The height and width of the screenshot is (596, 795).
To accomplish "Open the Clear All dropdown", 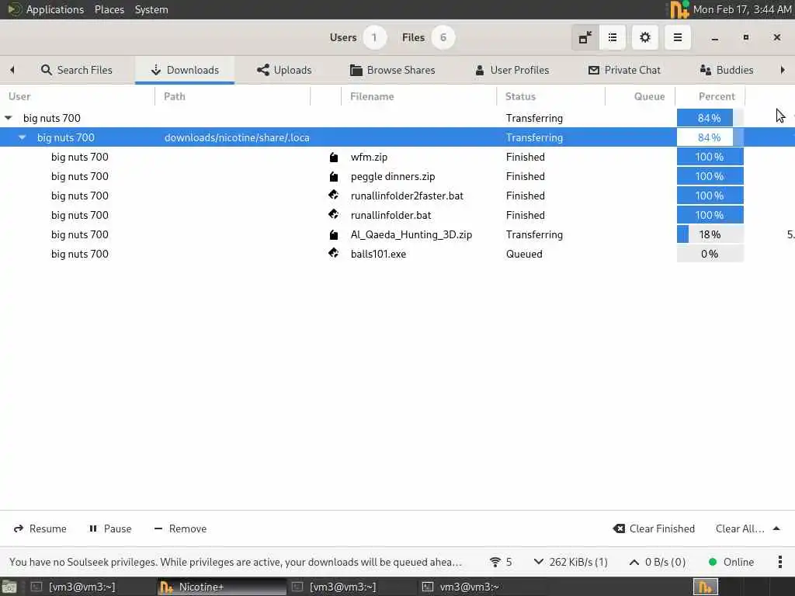I will pos(748,528).
